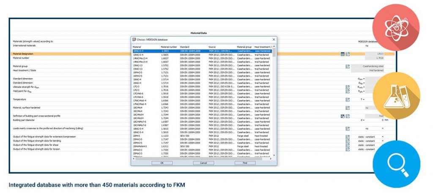The image size is (433, 193).
Task: Open fatigue data extension/compression dropdown
Action: [x=382, y=137]
